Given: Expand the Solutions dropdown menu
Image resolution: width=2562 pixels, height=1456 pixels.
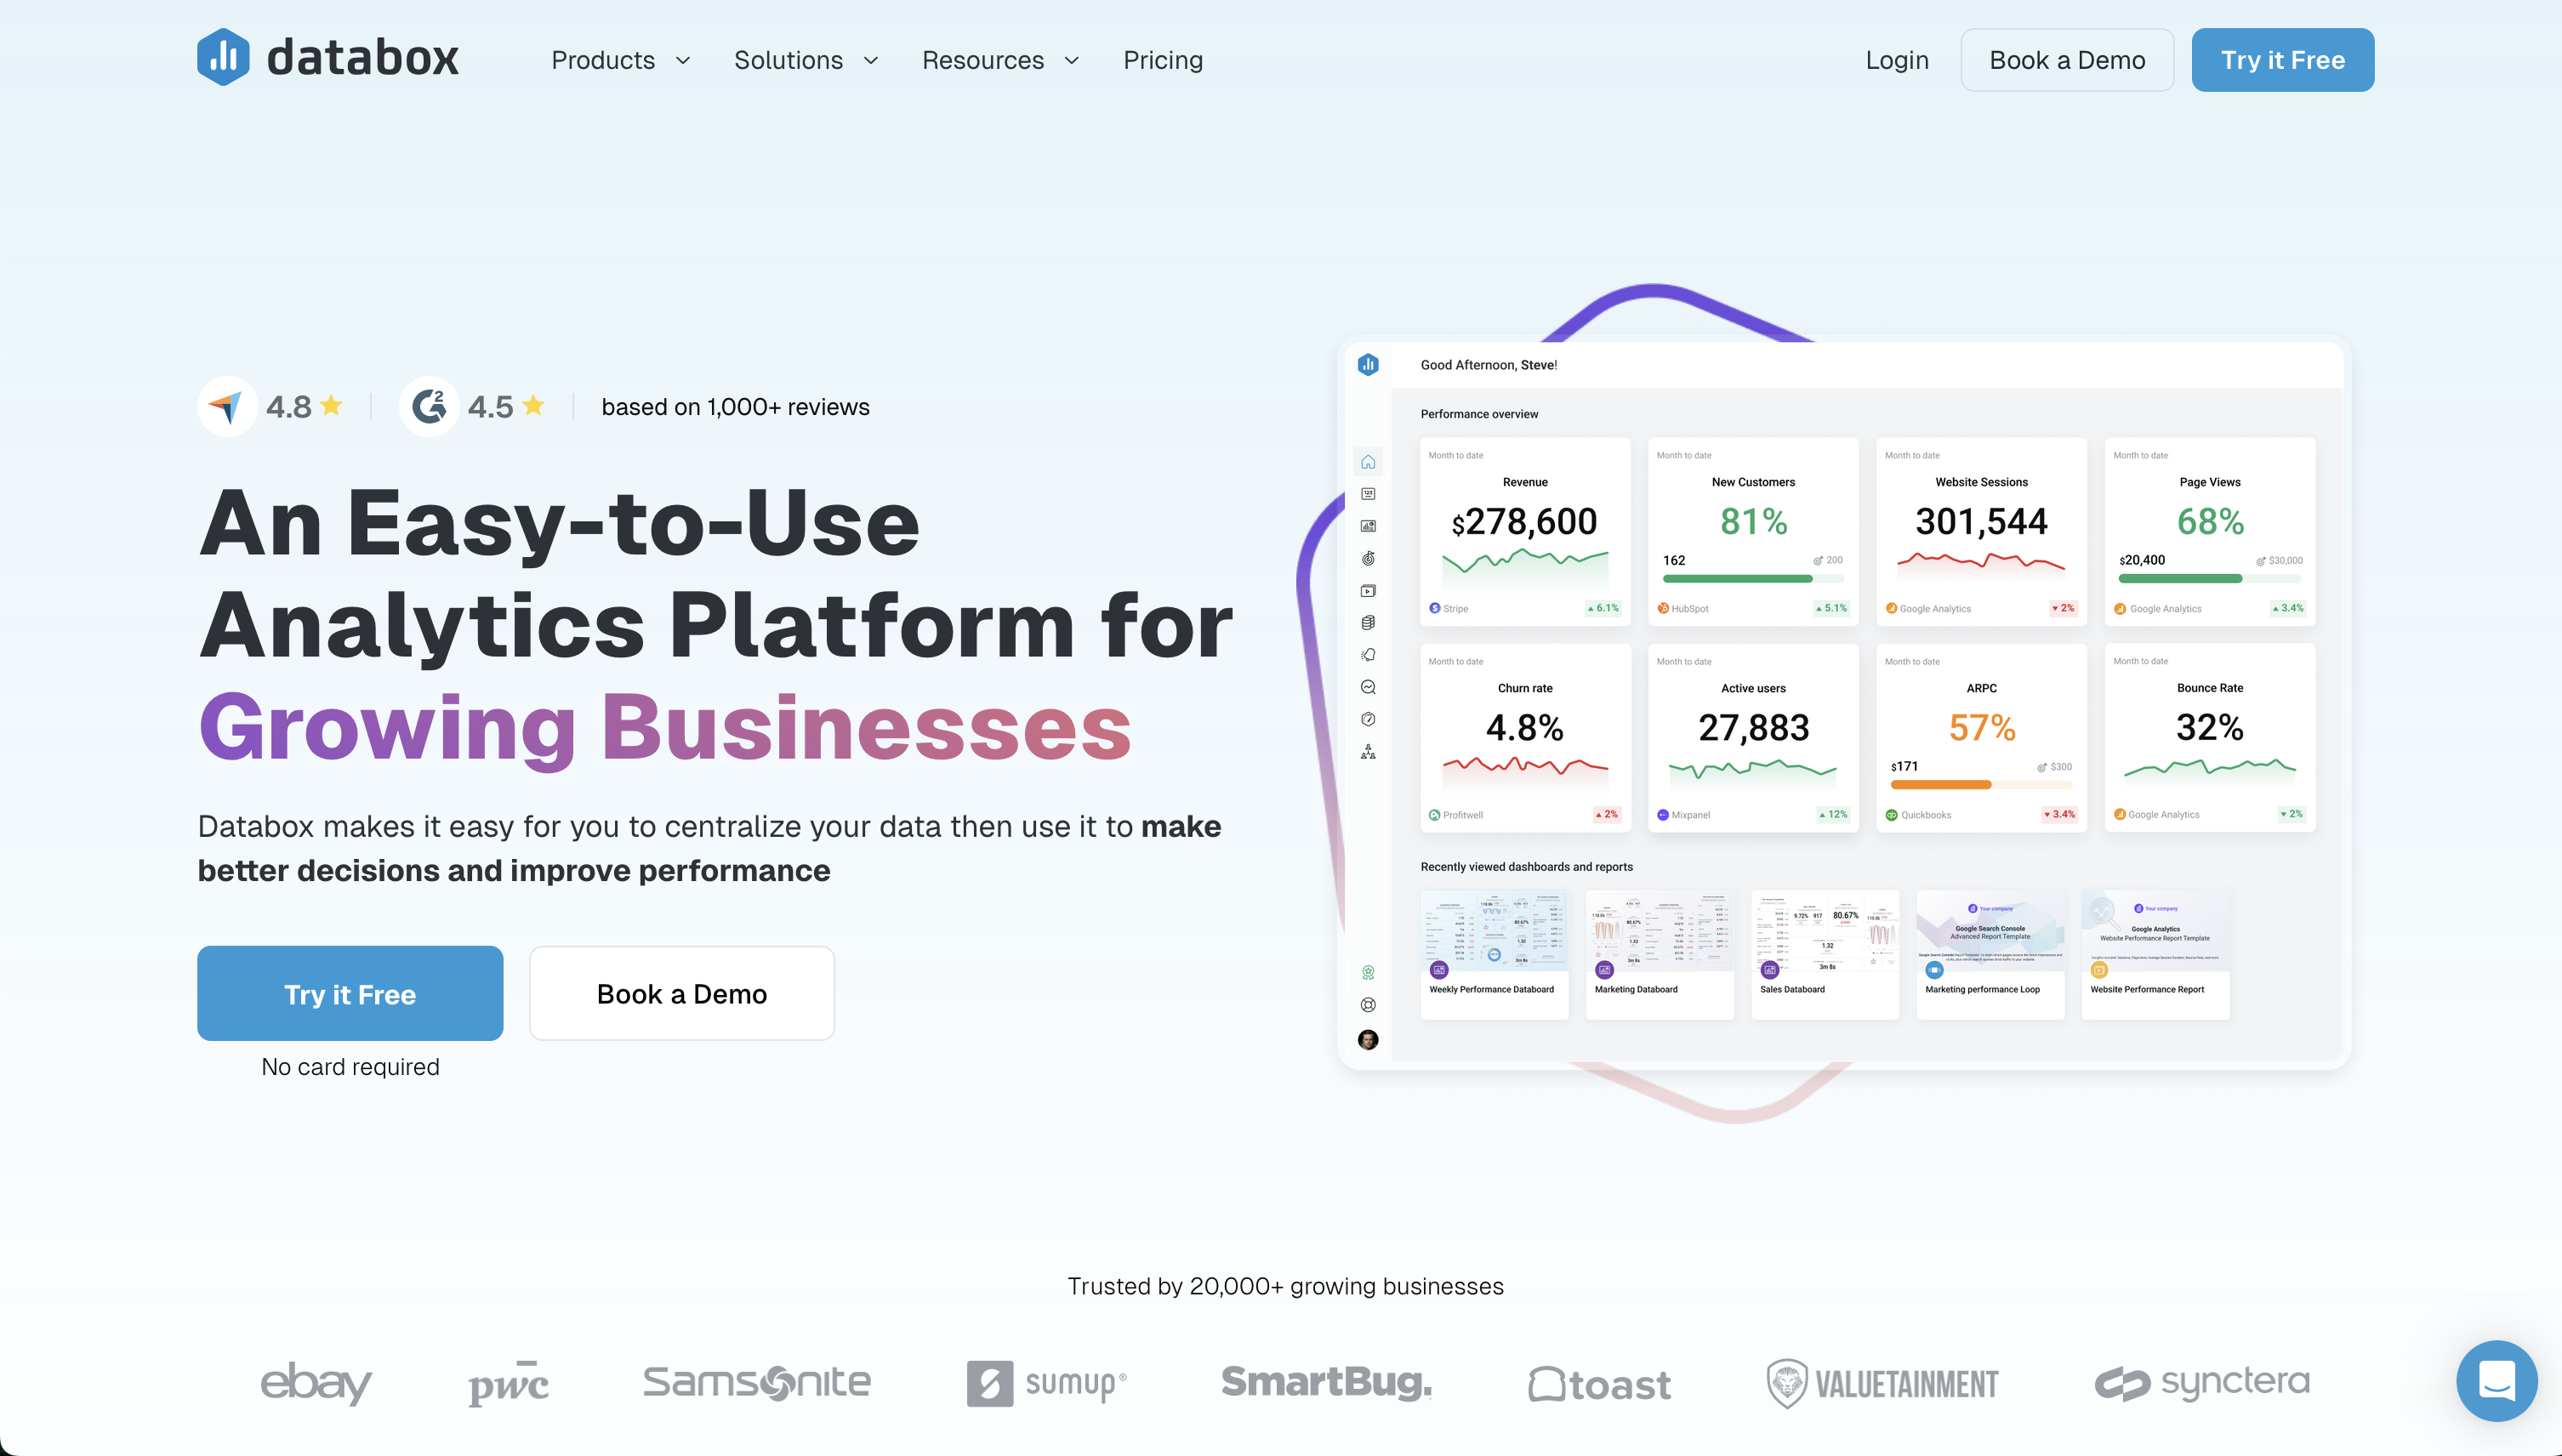Looking at the screenshot, I should (806, 60).
